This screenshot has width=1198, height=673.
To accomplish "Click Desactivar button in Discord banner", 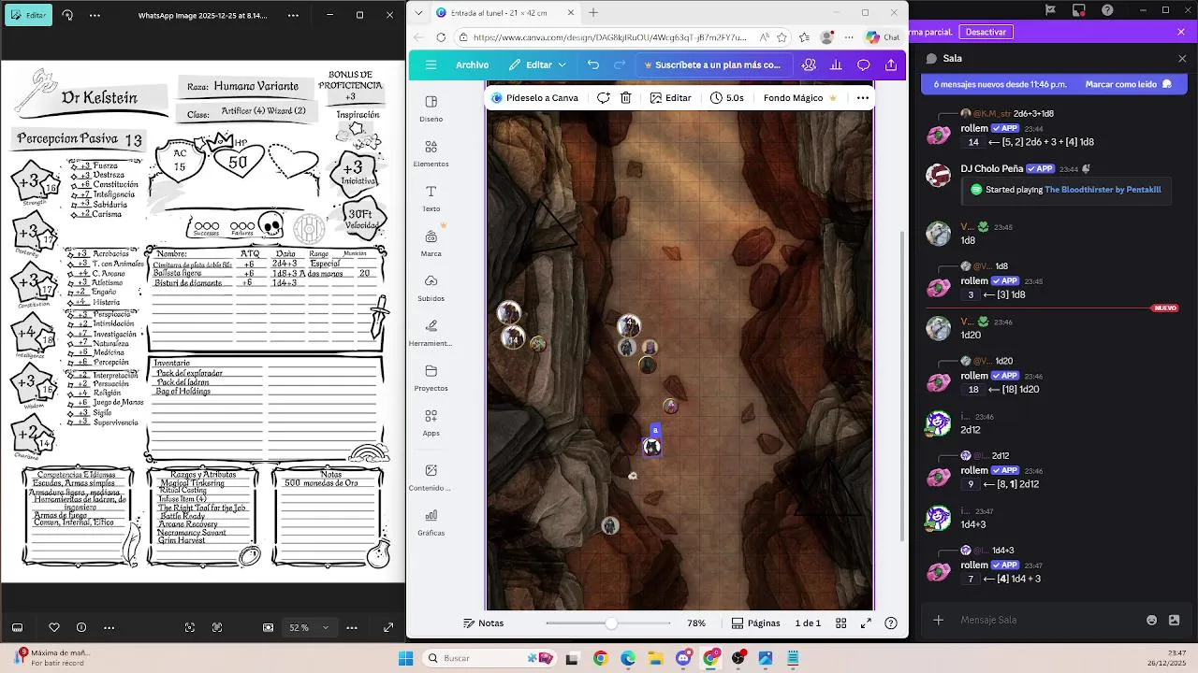I will click(x=986, y=32).
